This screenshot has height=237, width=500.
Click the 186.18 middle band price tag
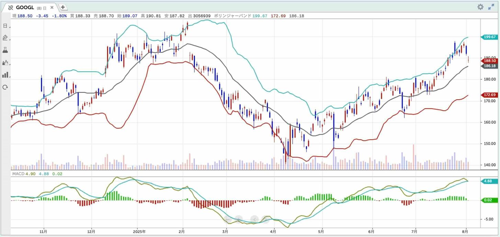click(489, 66)
